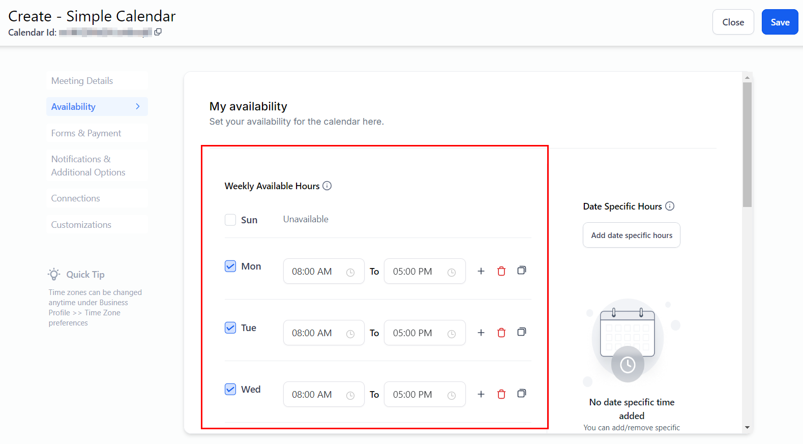Delete Wednesday's time slot

501,394
